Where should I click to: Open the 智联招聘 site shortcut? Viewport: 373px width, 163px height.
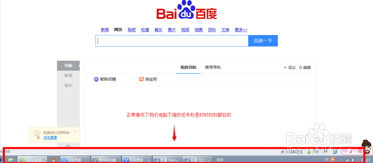[105, 79]
